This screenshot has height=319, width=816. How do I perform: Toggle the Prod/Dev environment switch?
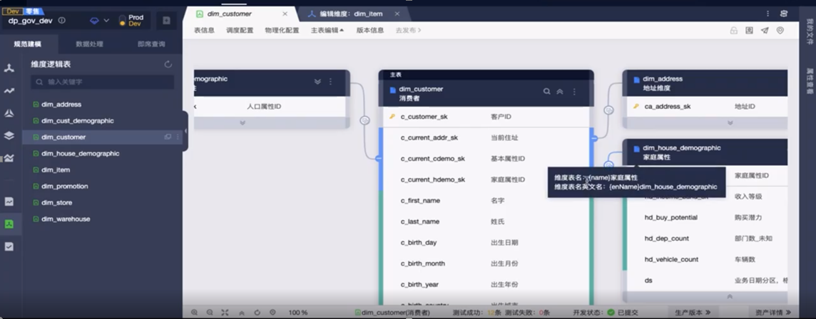pos(123,21)
